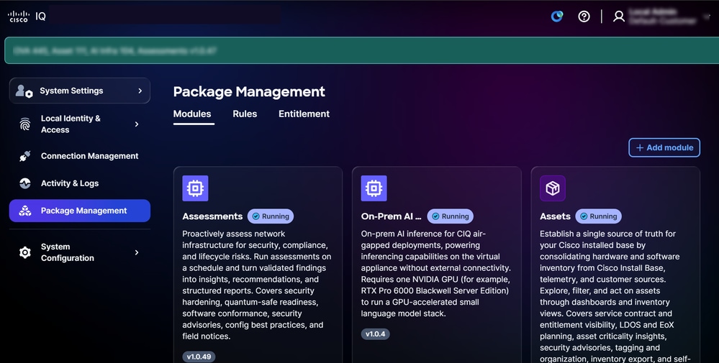Click the Add module button
Screen dimensions: 719x363
tap(664, 147)
